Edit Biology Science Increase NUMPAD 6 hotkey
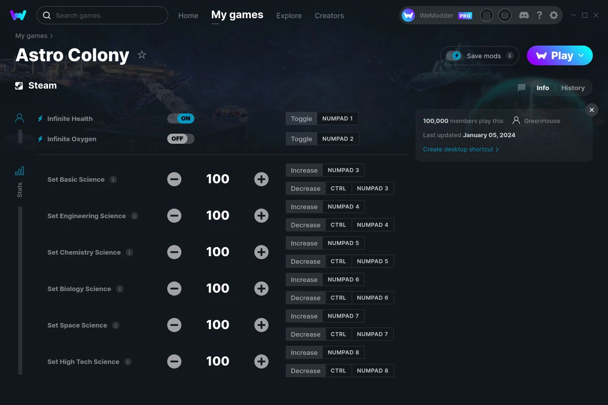 pos(325,279)
